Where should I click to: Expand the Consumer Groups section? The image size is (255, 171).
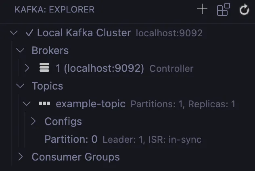[20, 157]
